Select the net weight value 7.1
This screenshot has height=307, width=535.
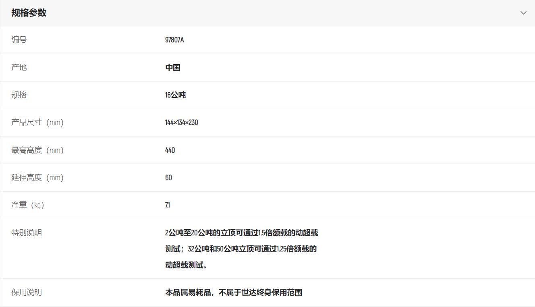click(168, 205)
